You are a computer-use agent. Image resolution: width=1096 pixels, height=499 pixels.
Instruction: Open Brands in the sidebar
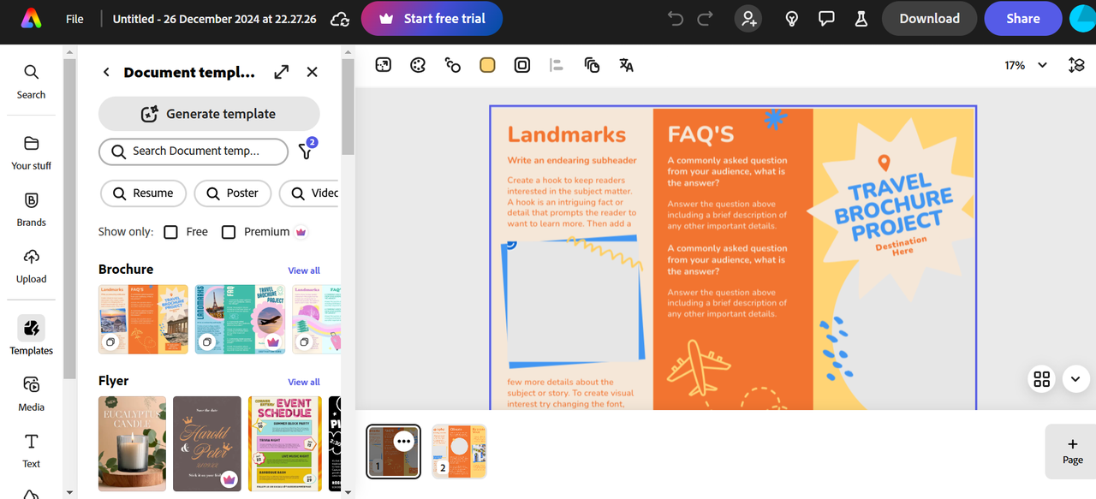(x=31, y=209)
